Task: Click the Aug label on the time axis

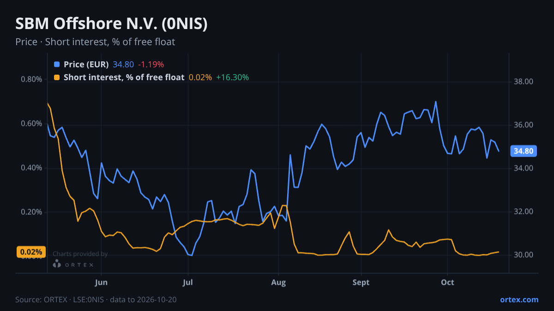Action: tap(278, 282)
